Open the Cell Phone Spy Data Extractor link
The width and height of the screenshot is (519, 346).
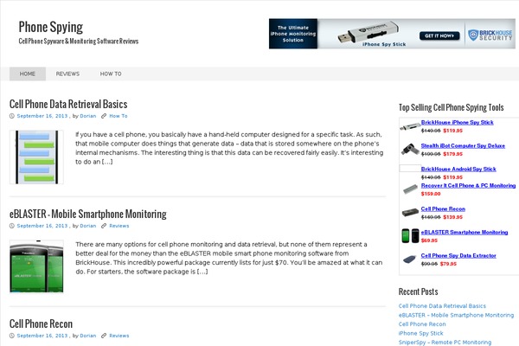pos(458,256)
